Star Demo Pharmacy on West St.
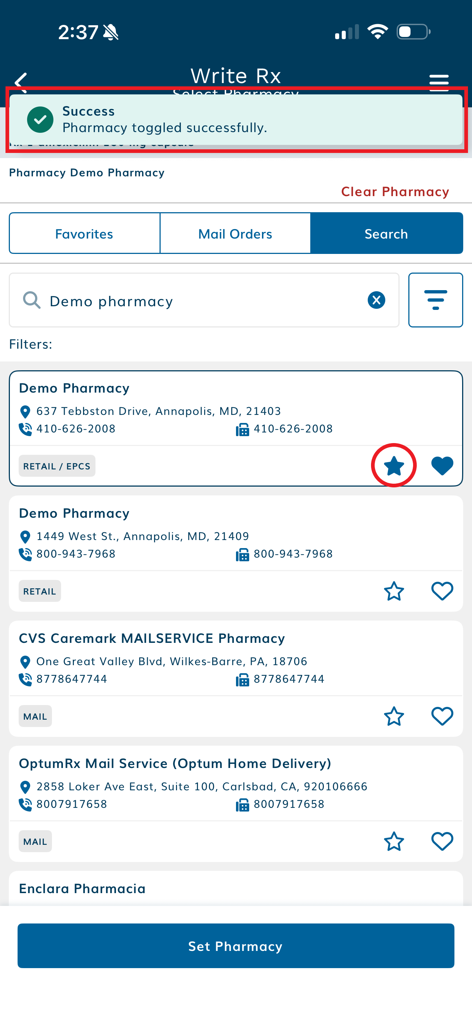 tap(394, 591)
